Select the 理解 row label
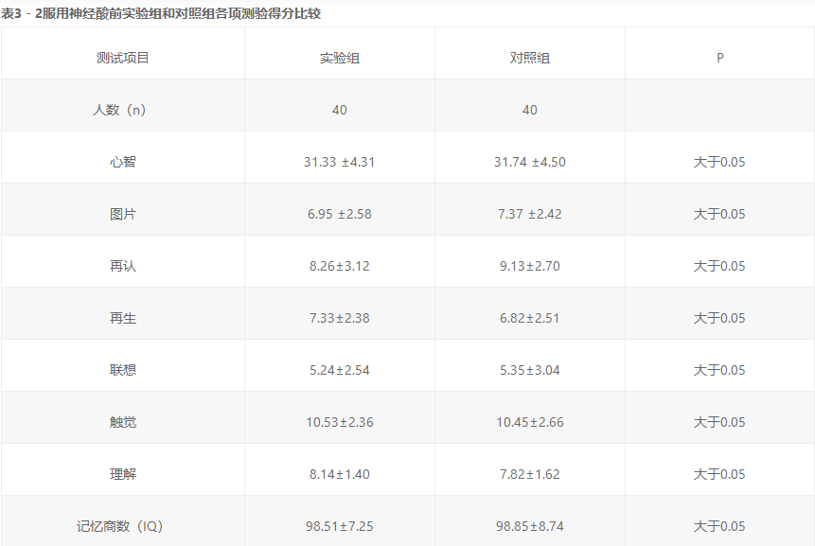 pos(123,474)
